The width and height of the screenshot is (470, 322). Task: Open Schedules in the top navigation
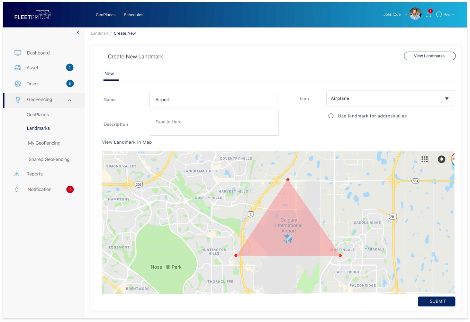[x=133, y=15]
